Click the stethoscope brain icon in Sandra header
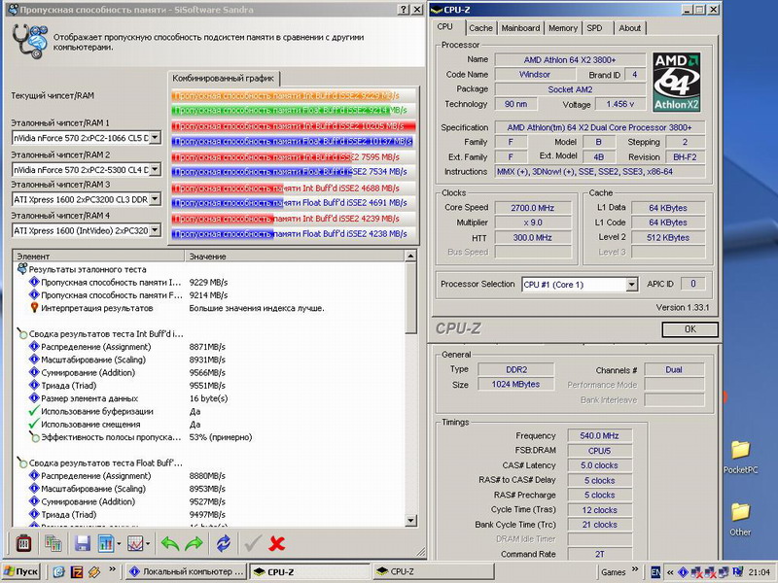This screenshot has width=778, height=583. (30, 41)
